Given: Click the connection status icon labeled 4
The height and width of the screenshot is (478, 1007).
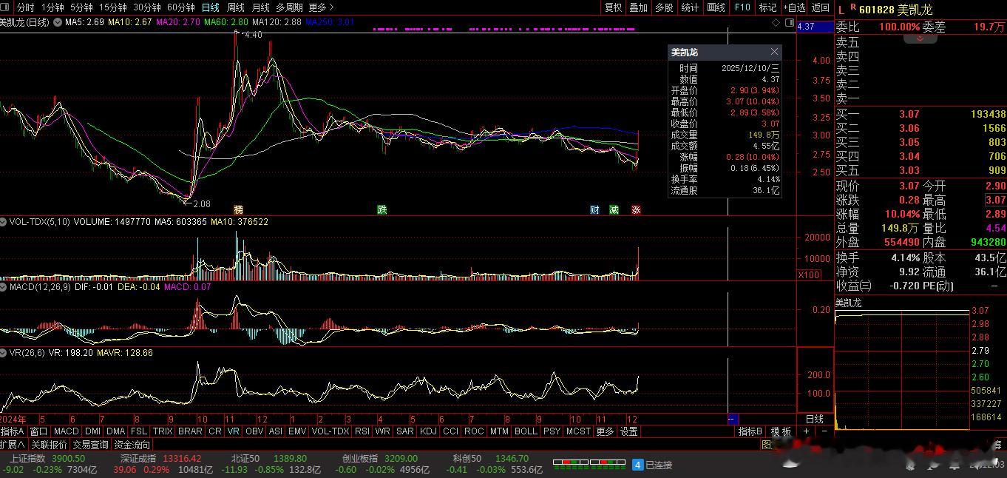Looking at the screenshot, I should [x=637, y=465].
